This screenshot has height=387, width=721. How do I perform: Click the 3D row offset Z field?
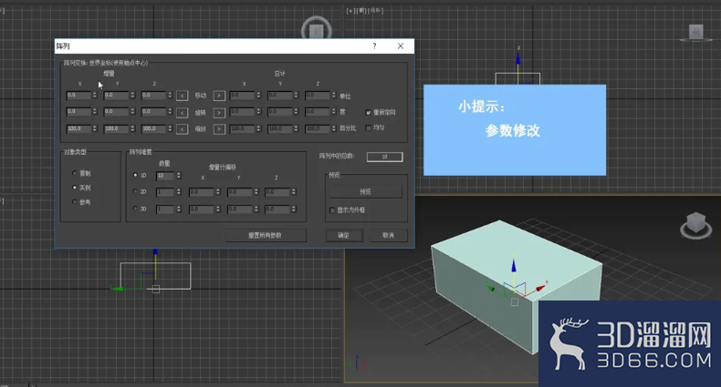277,209
